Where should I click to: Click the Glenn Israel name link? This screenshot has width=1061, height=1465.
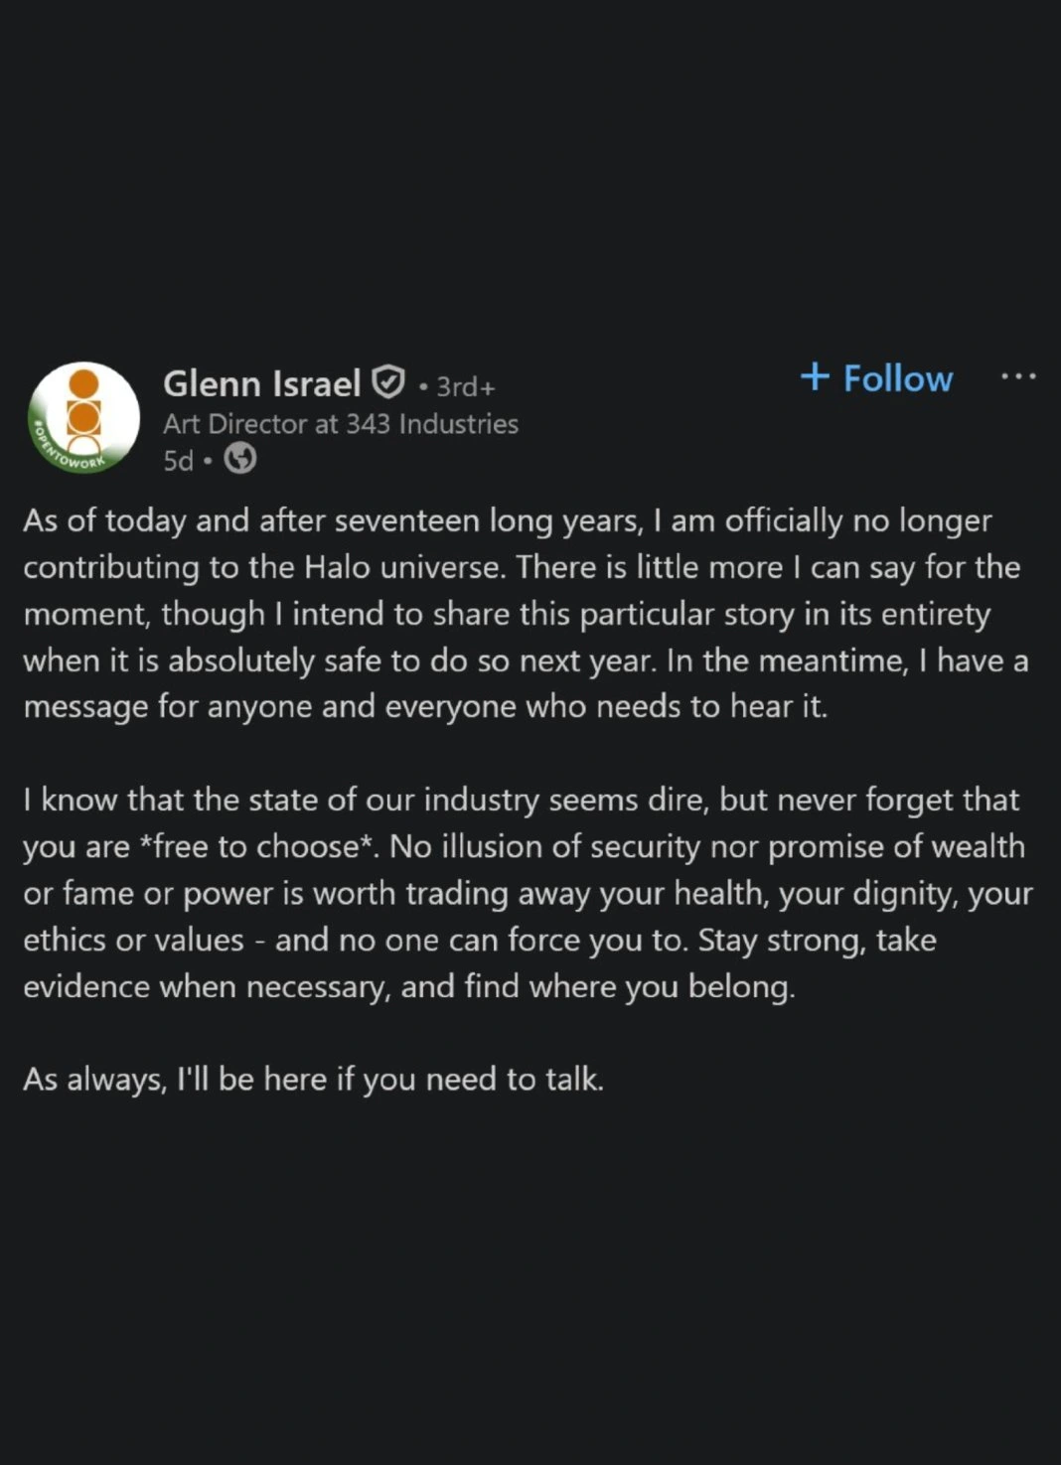[261, 383]
